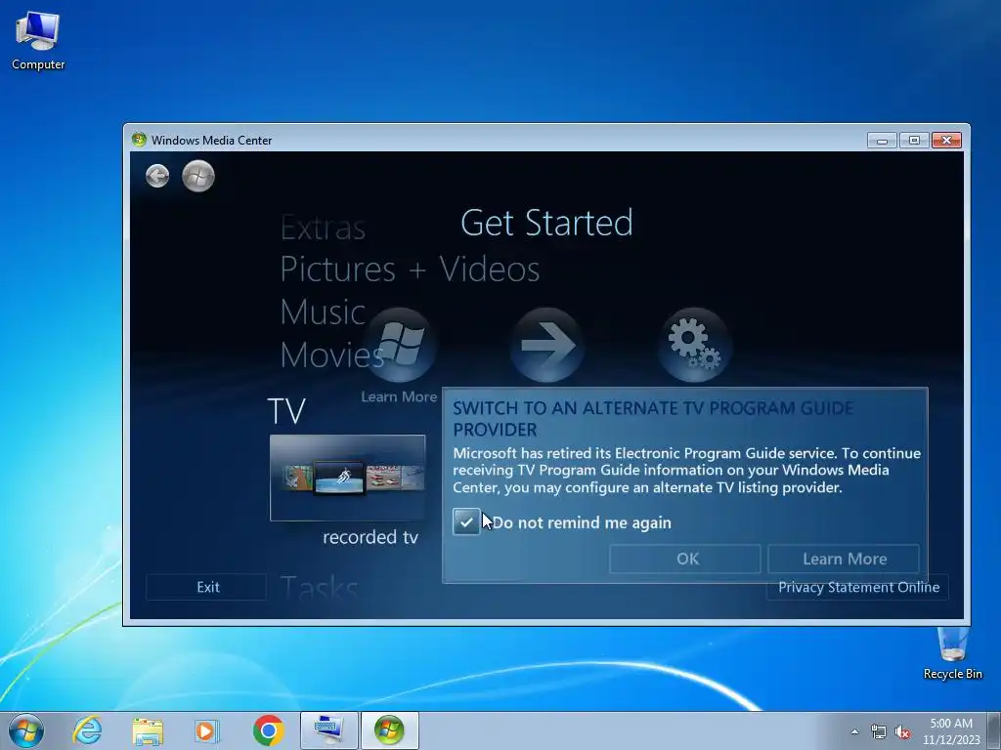Select the recorded tv thumbnail
Image resolution: width=1001 pixels, height=750 pixels.
tap(347, 478)
